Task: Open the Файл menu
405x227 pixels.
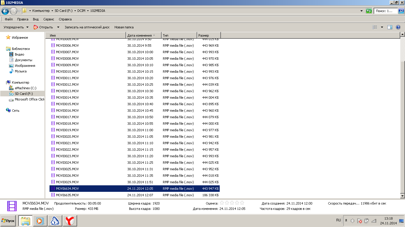Action: tap(9, 19)
